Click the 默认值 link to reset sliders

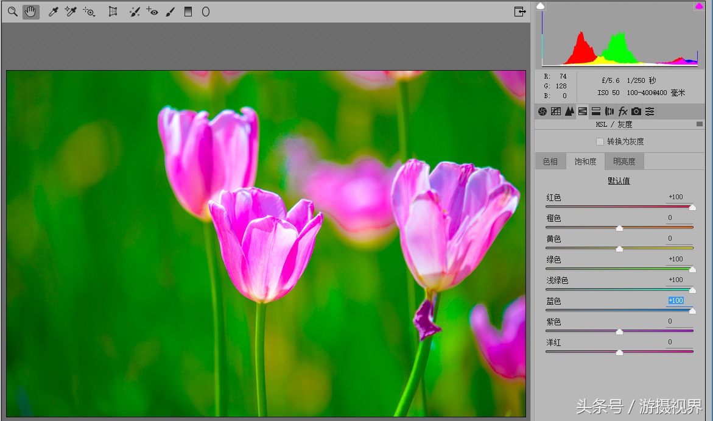(x=619, y=181)
